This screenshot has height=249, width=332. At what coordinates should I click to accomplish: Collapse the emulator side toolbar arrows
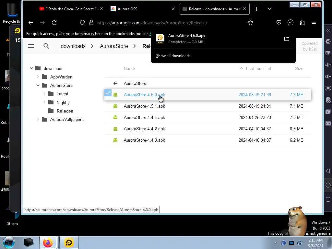pyautogui.click(x=328, y=30)
